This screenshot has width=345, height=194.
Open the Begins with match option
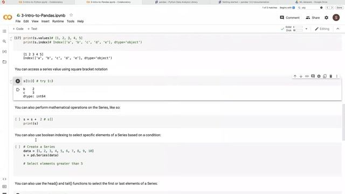coord(287,8)
